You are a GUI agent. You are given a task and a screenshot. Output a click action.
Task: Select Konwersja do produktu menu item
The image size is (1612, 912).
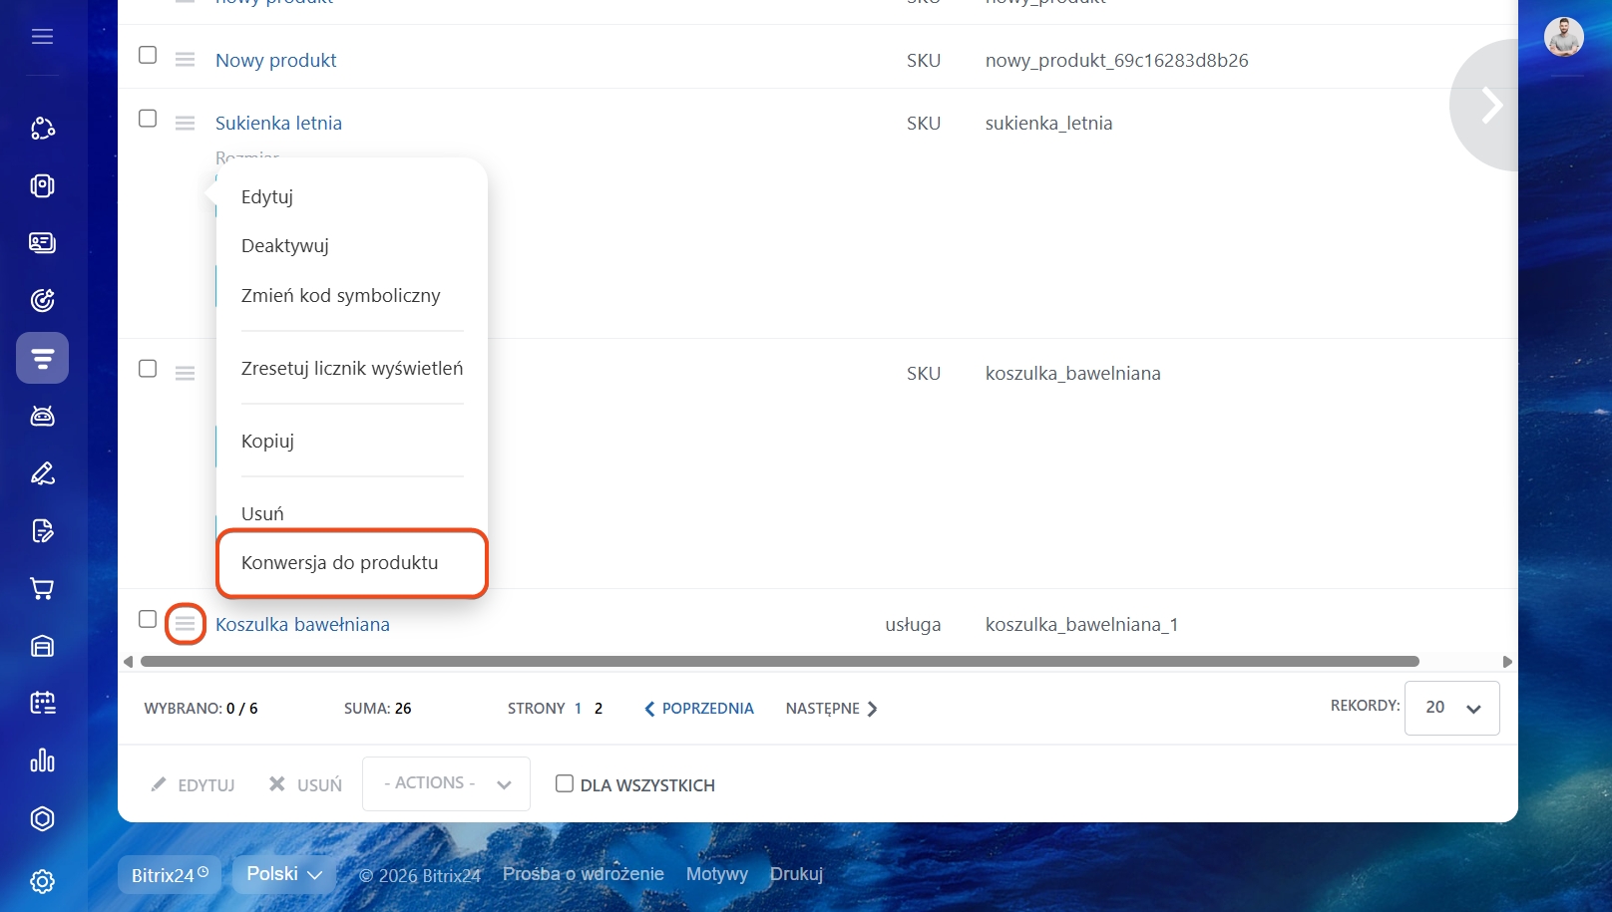point(340,563)
